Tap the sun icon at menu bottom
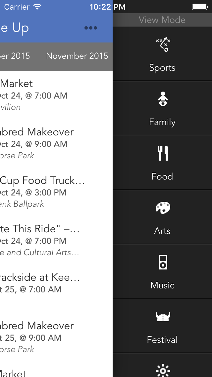212x377 pixels. point(163,371)
